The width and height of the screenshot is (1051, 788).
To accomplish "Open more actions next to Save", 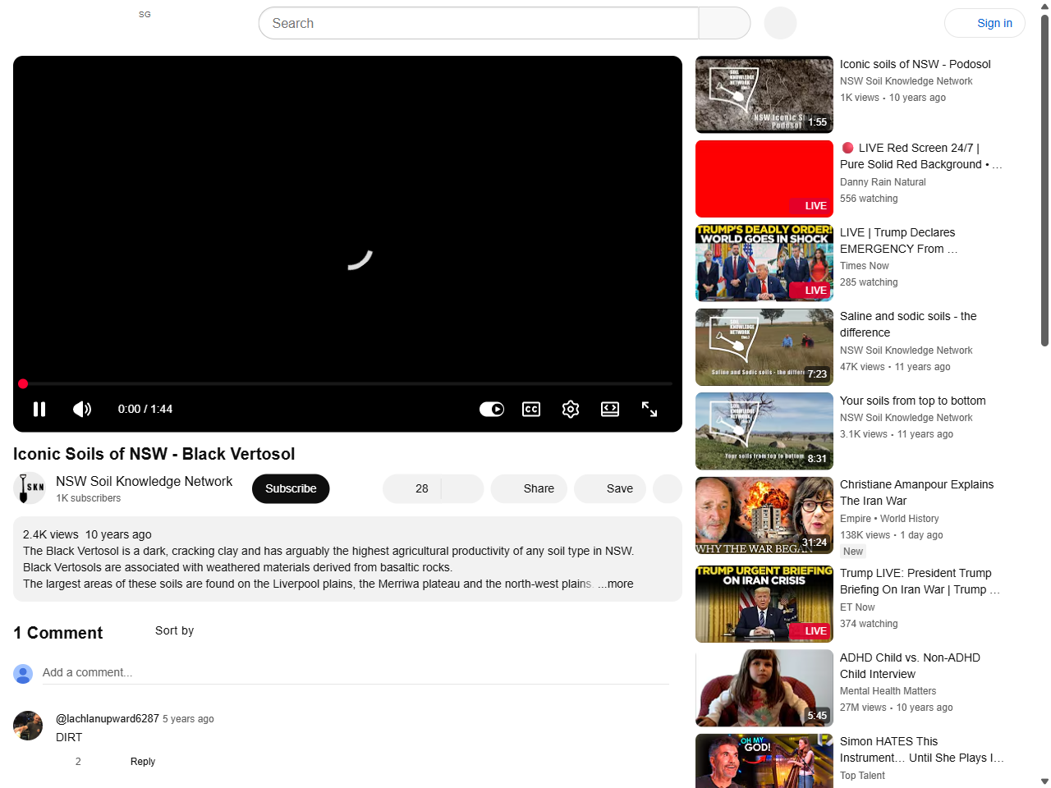I will click(x=668, y=488).
